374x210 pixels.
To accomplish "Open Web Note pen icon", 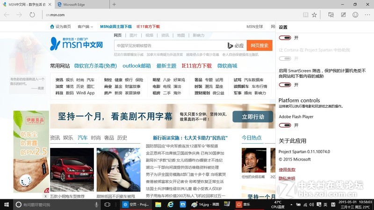I will pos(343,15).
